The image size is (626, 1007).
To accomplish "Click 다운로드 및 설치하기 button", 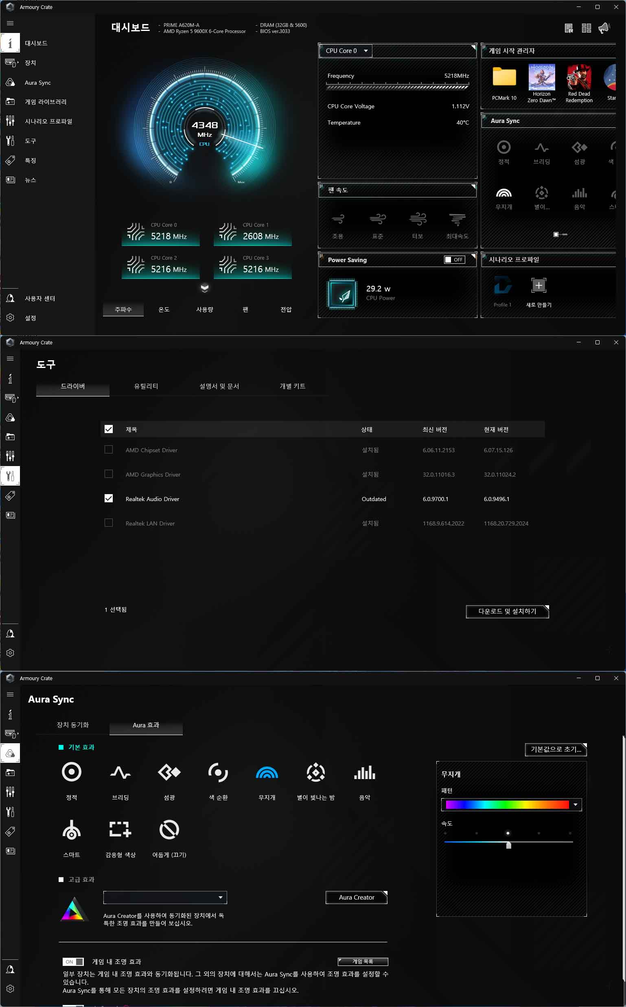I will (x=507, y=612).
